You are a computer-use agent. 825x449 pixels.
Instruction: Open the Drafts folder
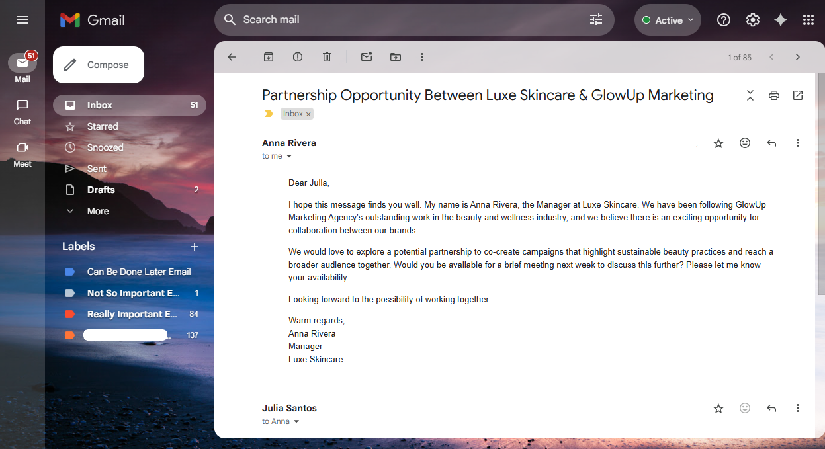(x=130, y=190)
